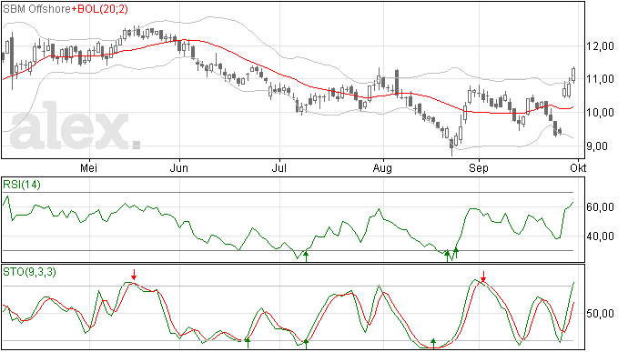This screenshot has height=352, width=628.
Task: Select the Okt month label
Action: point(578,167)
